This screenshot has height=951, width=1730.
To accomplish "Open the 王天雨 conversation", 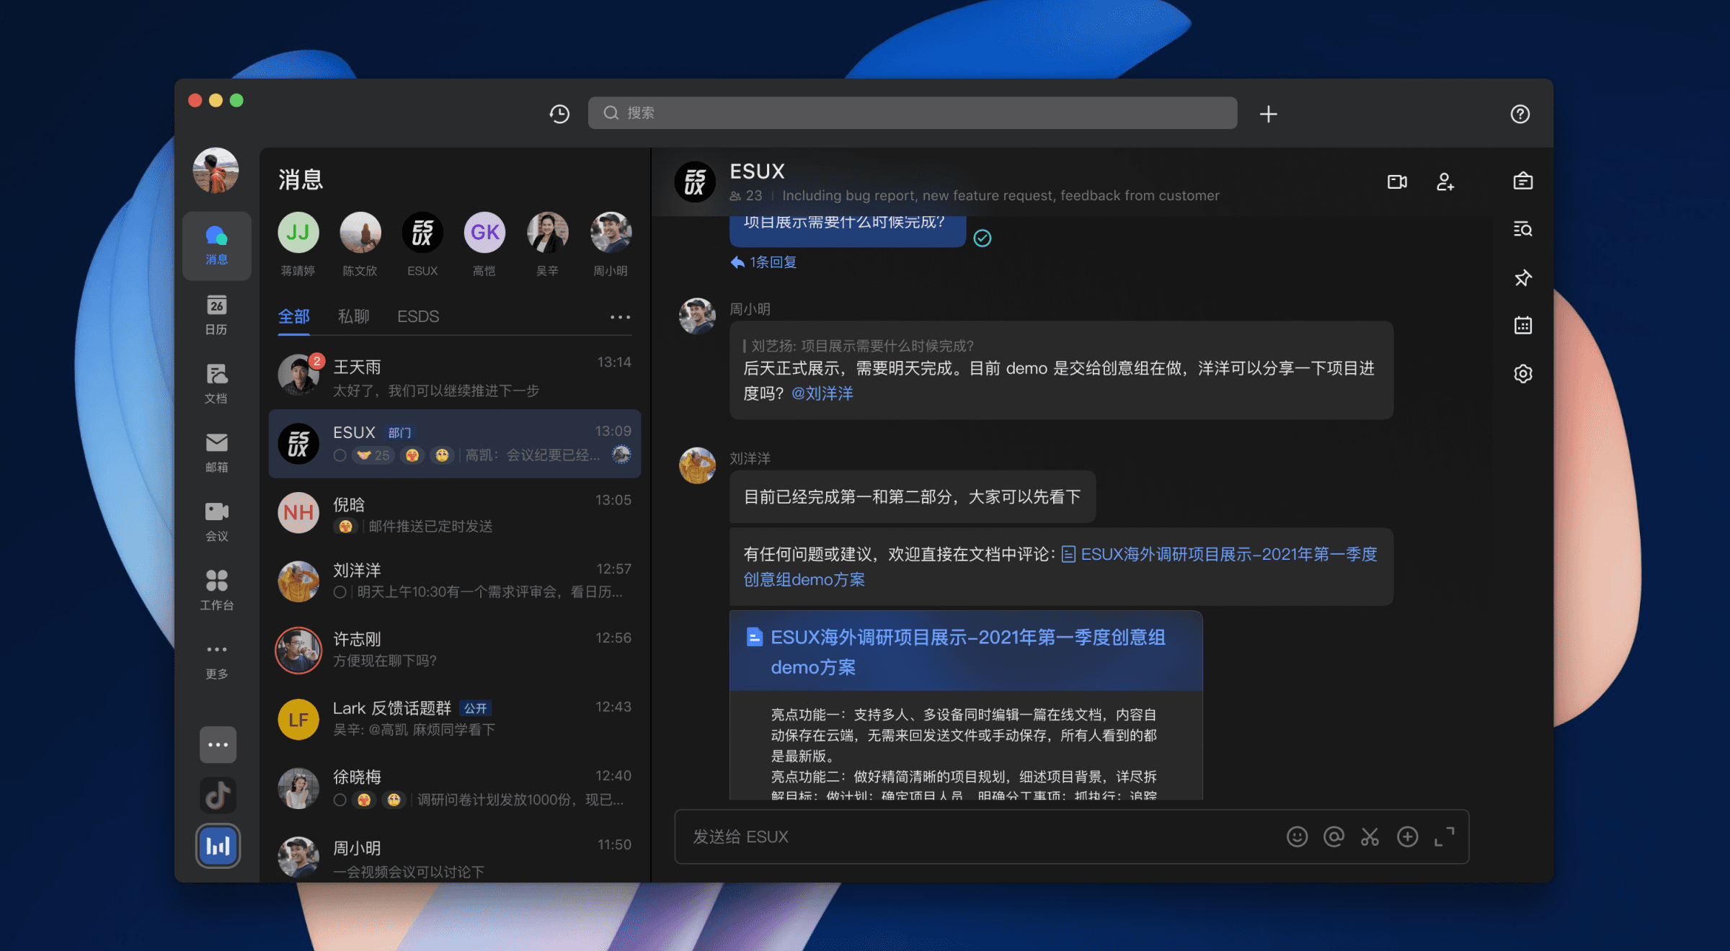I will click(x=454, y=376).
